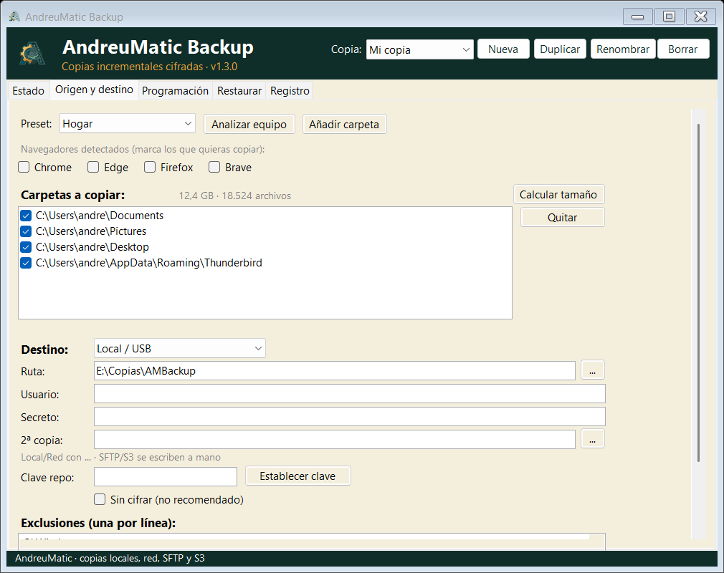Focus the Usuario input field
Image resolution: width=724 pixels, height=573 pixels.
pyautogui.click(x=350, y=393)
